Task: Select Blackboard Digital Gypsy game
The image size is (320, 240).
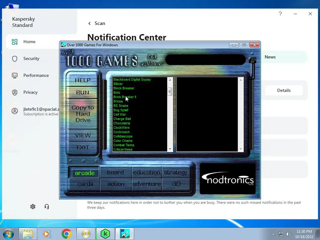Action: 132,80
